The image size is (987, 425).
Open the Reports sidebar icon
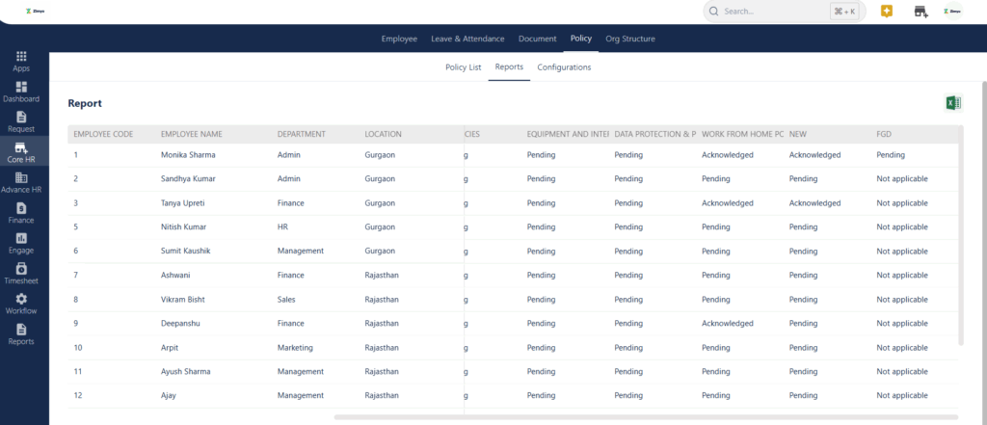pos(21,330)
